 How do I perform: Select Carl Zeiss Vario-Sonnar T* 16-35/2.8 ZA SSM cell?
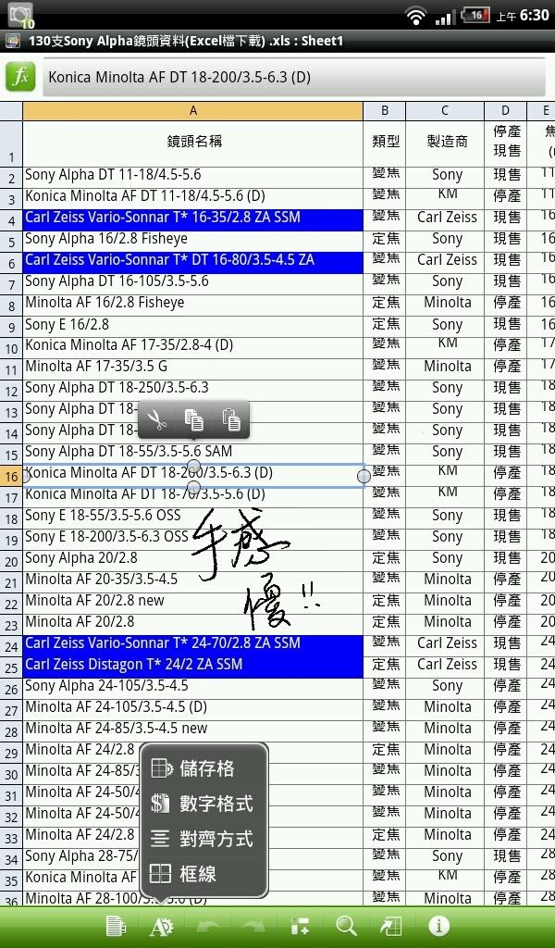click(193, 218)
